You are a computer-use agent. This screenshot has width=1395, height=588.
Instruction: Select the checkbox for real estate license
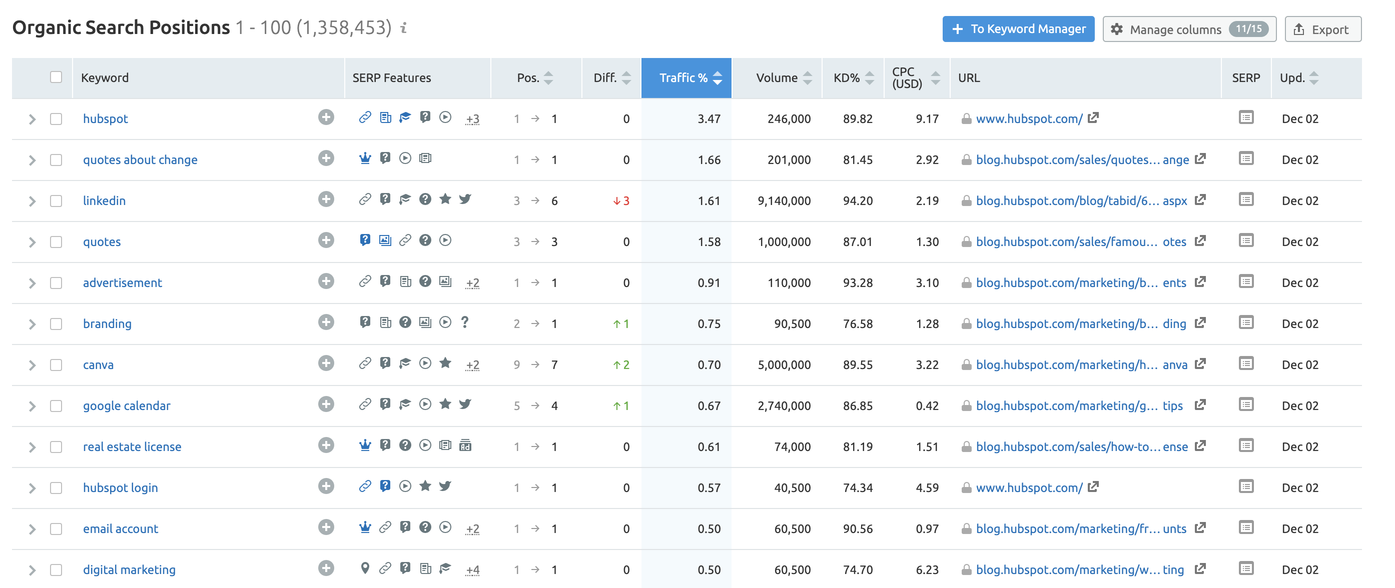(56, 447)
